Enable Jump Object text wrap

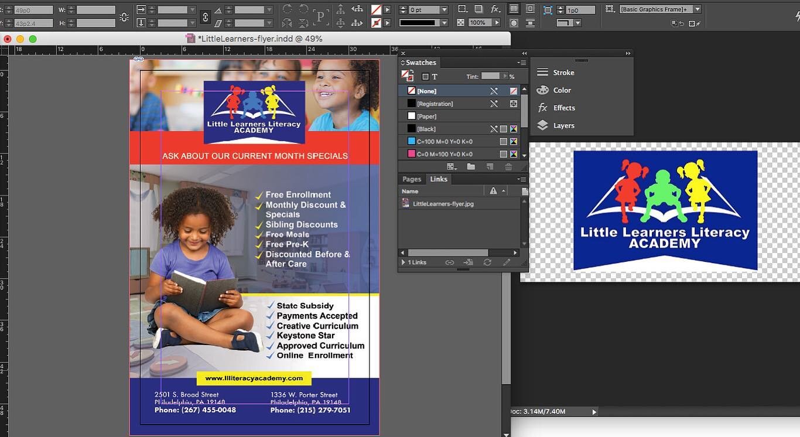tap(530, 23)
